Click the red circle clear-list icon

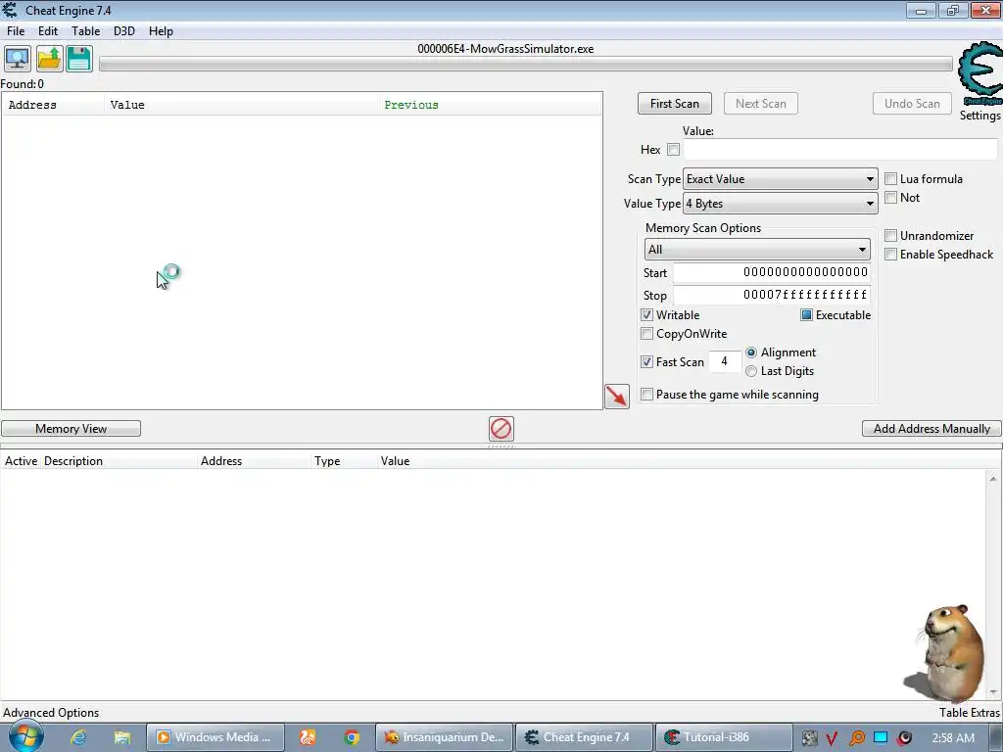tap(501, 429)
